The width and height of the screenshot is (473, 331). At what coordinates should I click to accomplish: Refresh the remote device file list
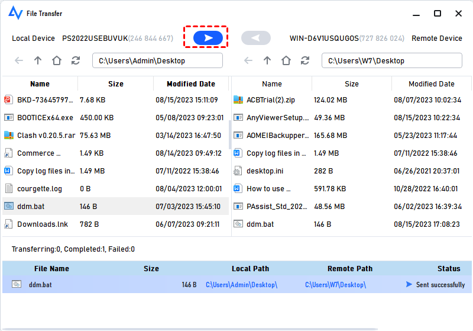(x=304, y=60)
